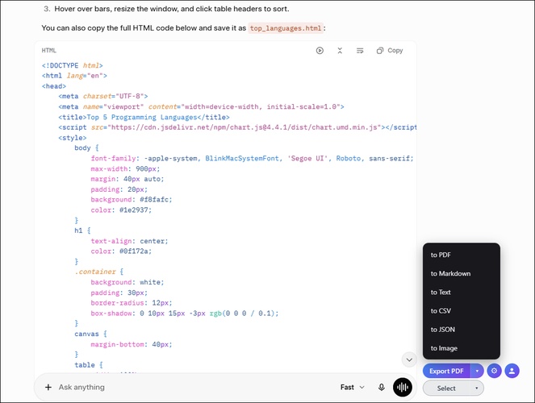
Task: Jump to bottom with down-arrow button
Action: (x=409, y=359)
